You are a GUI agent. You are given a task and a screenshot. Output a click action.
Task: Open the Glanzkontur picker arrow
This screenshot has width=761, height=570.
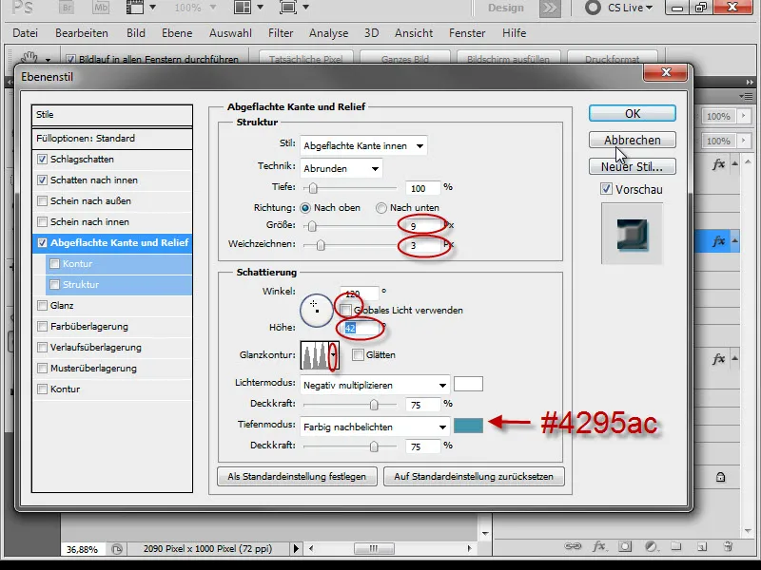[334, 354]
